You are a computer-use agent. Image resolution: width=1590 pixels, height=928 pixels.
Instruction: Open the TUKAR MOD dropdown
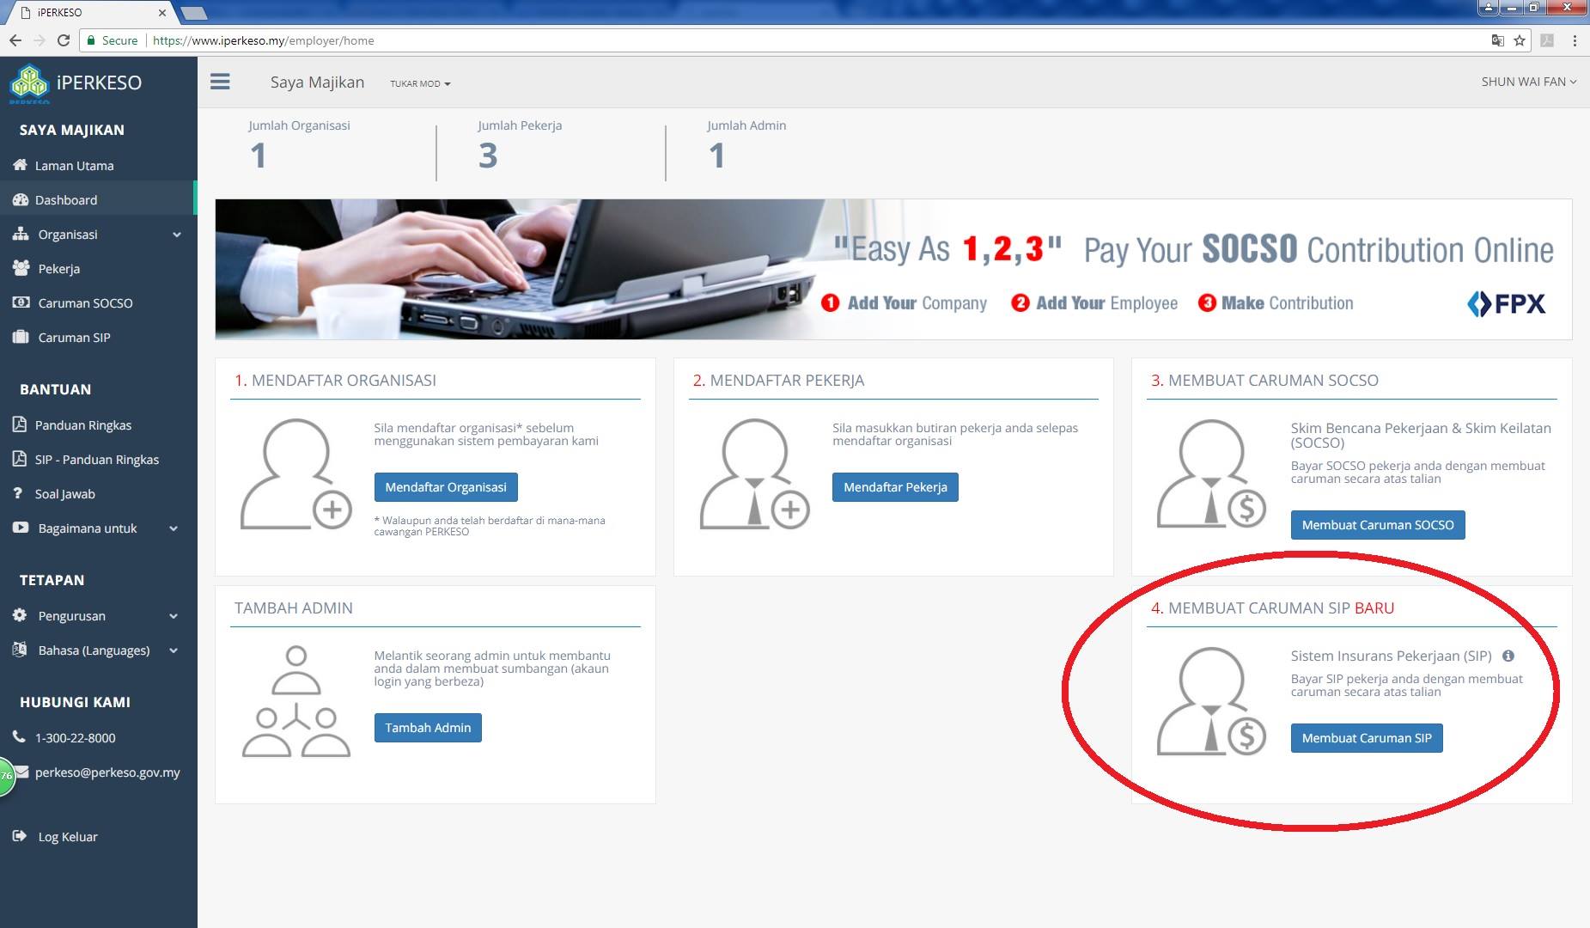pos(420,83)
